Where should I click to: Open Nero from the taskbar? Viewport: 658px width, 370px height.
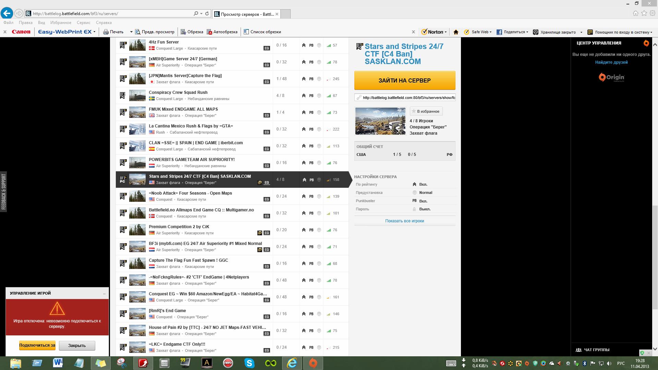228,363
